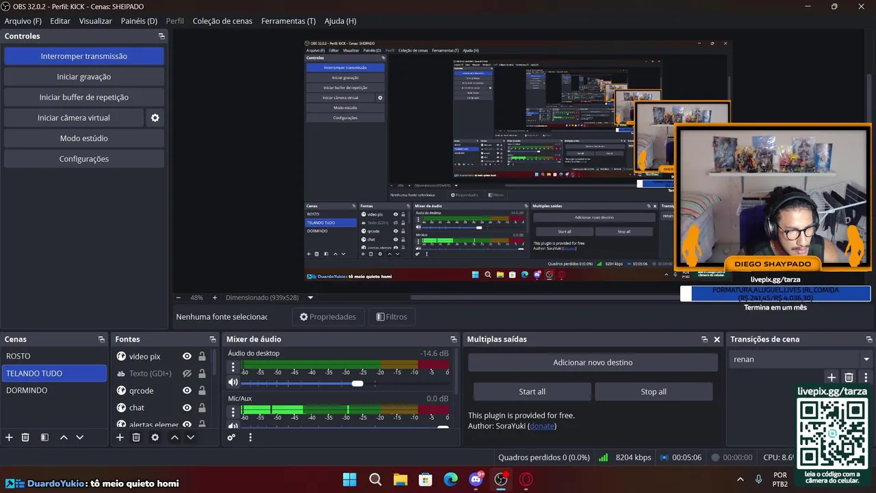The height and width of the screenshot is (493, 876).
Task: Open Coleção de cenas menu
Action: (x=222, y=21)
